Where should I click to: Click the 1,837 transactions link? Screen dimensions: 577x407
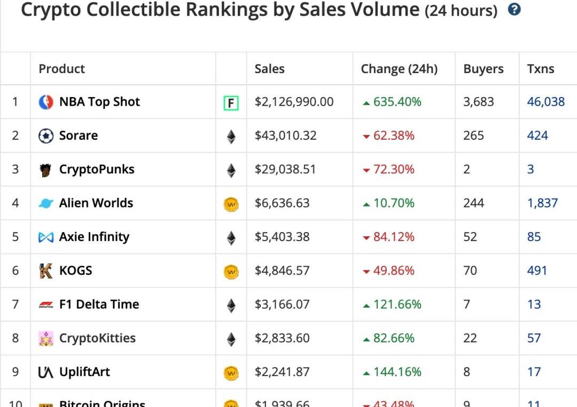[x=542, y=203]
